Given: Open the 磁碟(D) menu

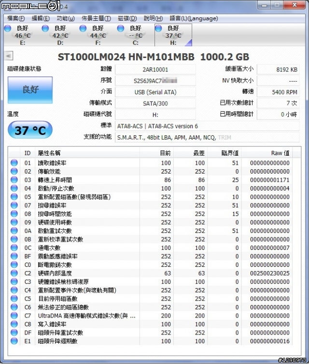Looking at the screenshot, I should coord(127,18).
